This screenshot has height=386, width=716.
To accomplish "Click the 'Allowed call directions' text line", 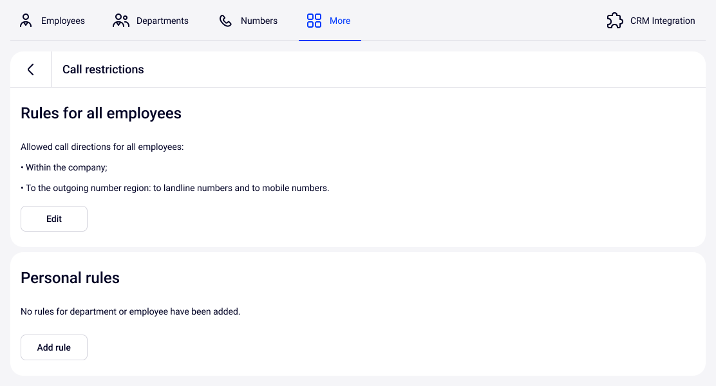I will click(102, 147).
